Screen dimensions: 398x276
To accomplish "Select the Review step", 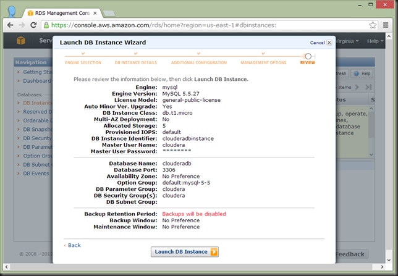I will [308, 62].
